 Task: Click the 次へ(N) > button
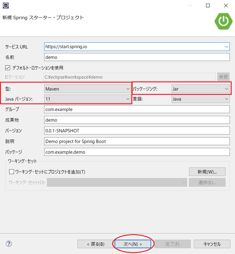(x=133, y=244)
